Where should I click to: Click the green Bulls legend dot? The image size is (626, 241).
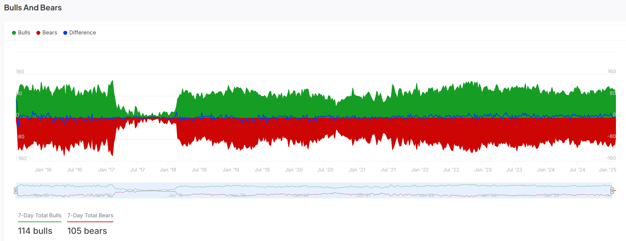14,33
